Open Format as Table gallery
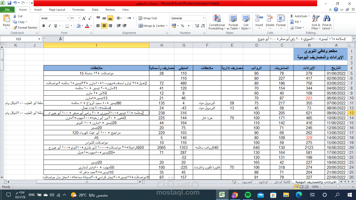This screenshot has width=356, height=200. tap(233, 22)
